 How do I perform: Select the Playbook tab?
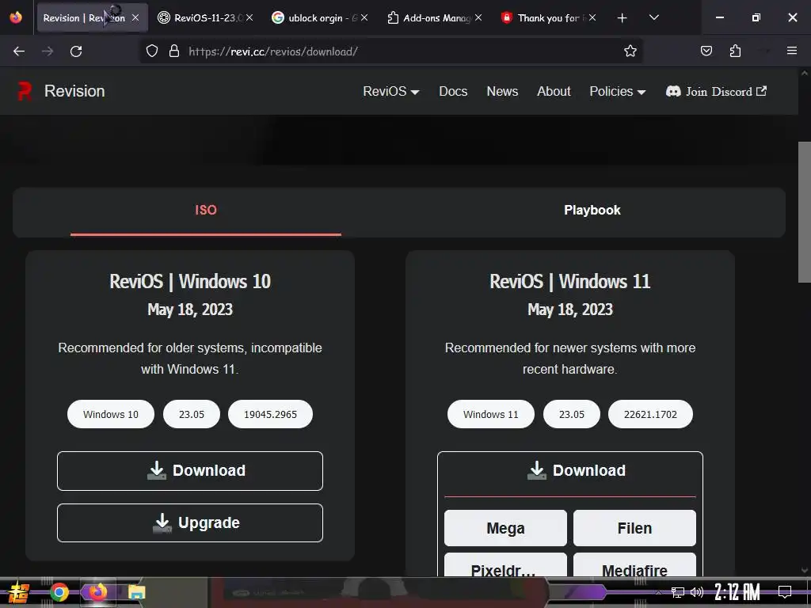[592, 211]
